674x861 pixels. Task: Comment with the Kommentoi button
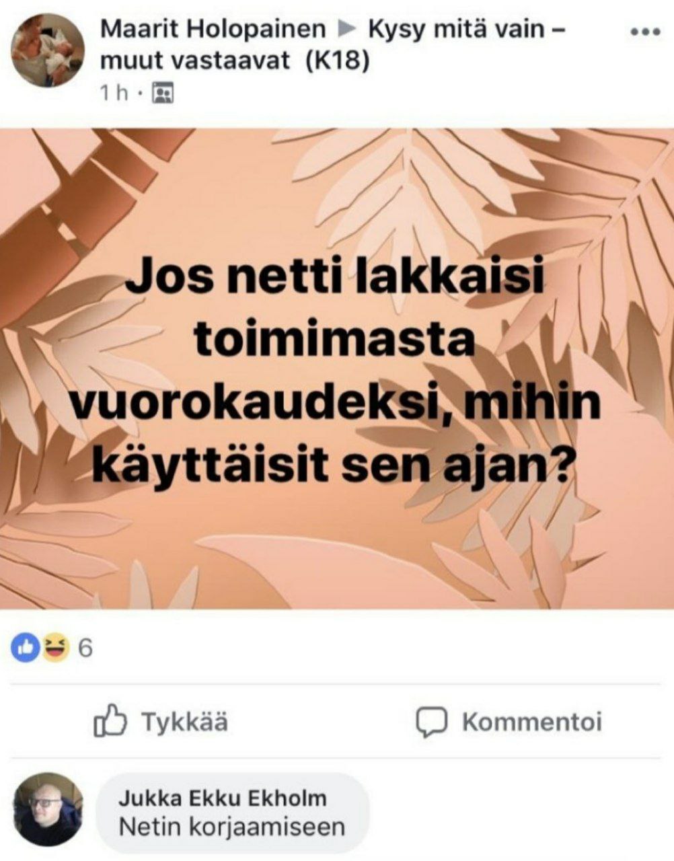click(x=509, y=722)
